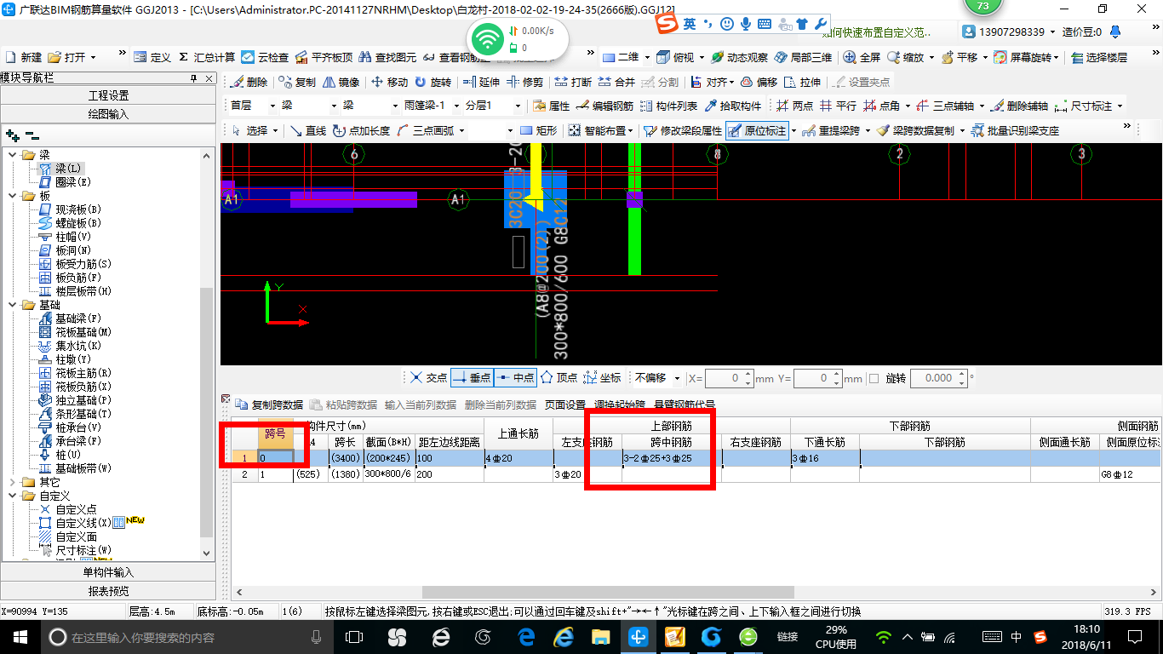The height and width of the screenshot is (654, 1163).
Task: Collapse the 梁 tree folder
Action: point(12,155)
